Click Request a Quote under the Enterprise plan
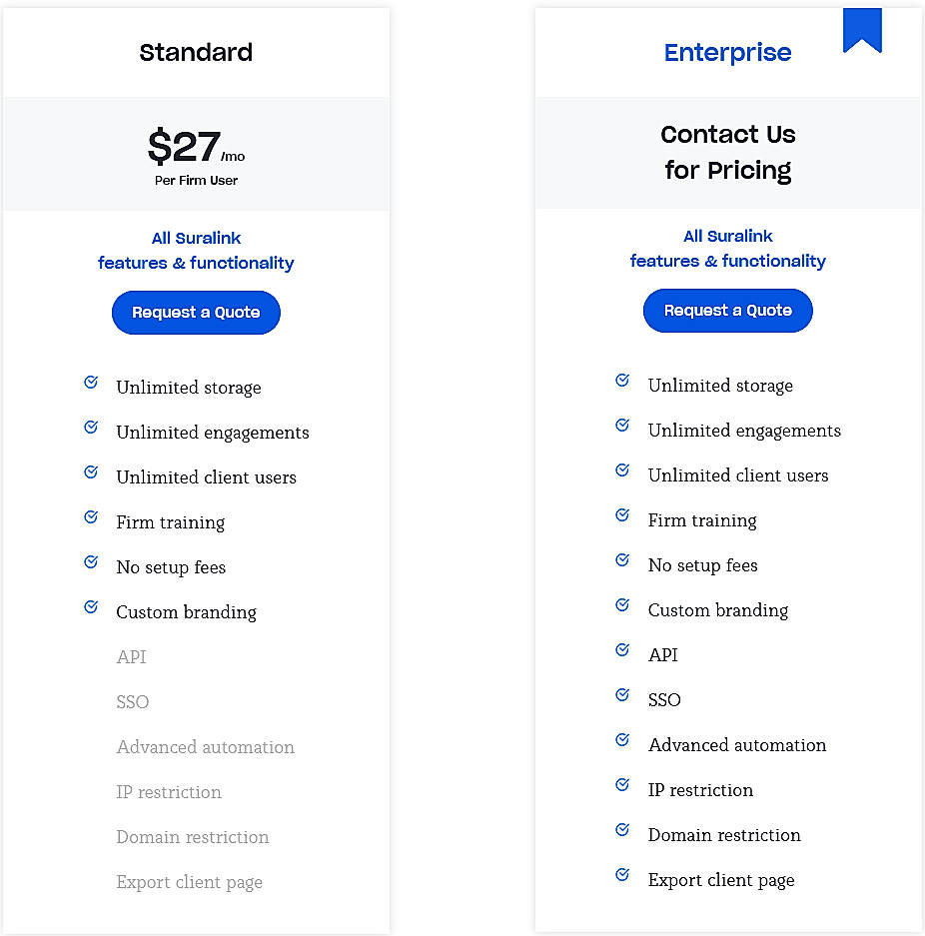 point(727,311)
